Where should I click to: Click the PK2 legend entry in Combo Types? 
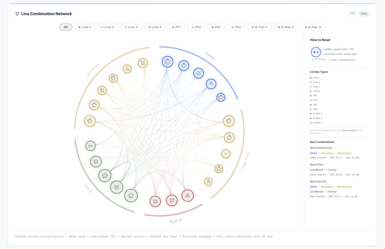313,109
